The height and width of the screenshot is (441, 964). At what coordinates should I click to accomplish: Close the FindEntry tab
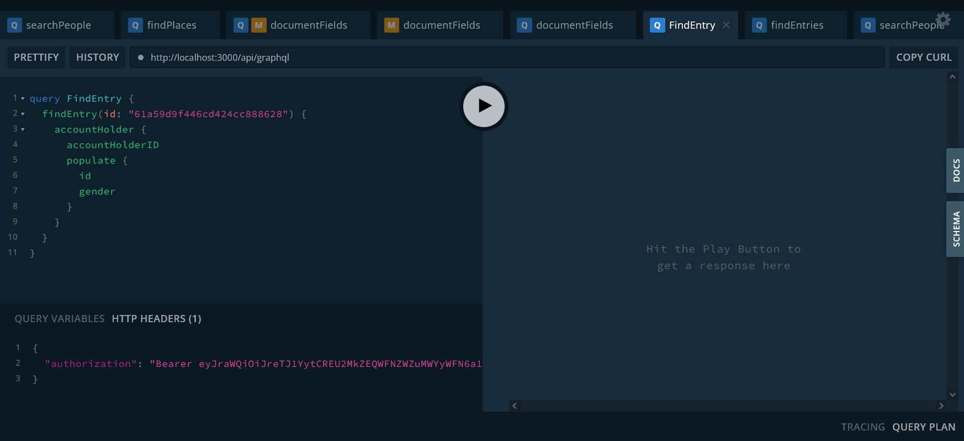click(x=727, y=25)
